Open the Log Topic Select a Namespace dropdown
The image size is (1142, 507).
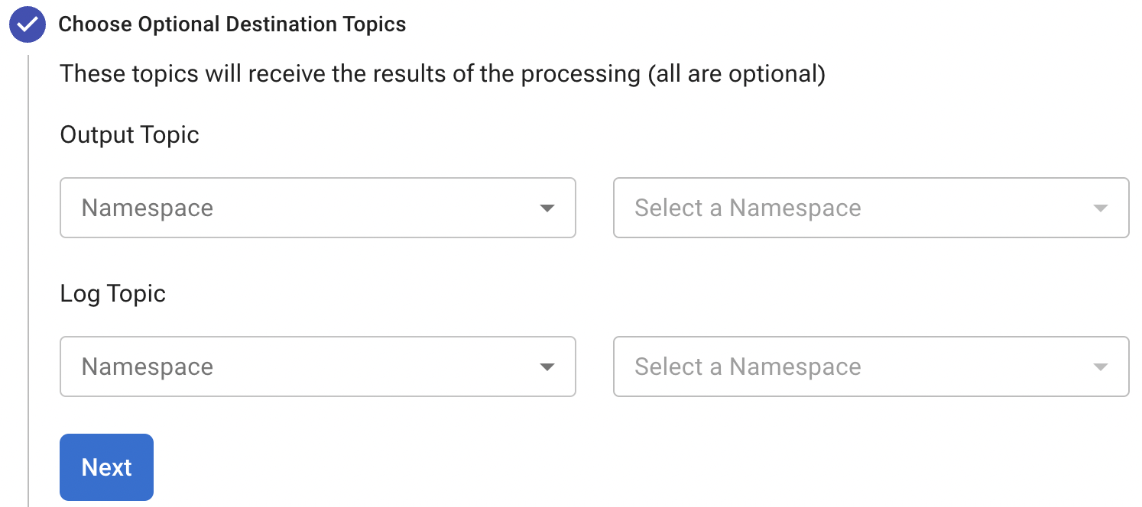871,367
